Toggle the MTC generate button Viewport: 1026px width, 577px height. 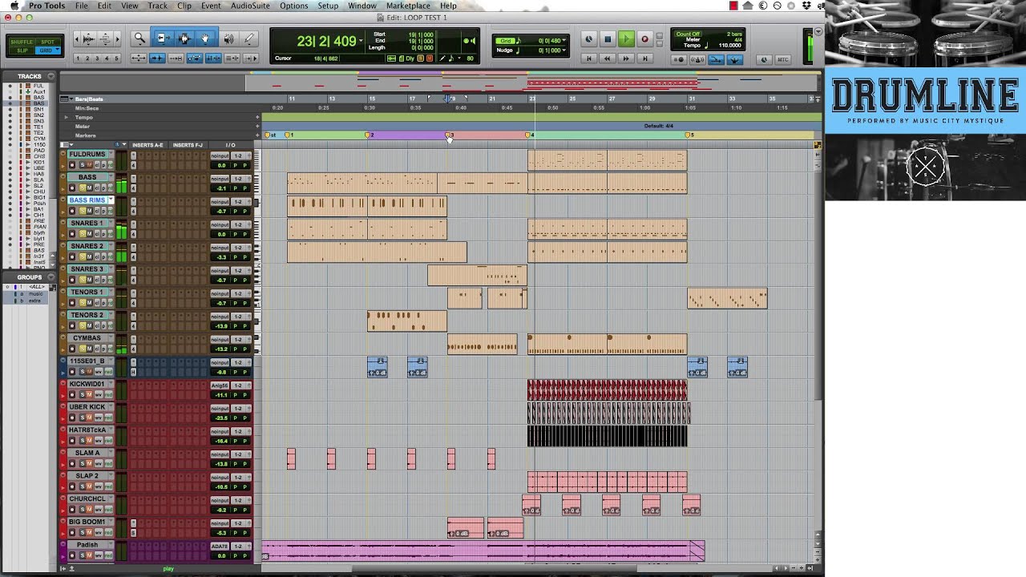(783, 59)
